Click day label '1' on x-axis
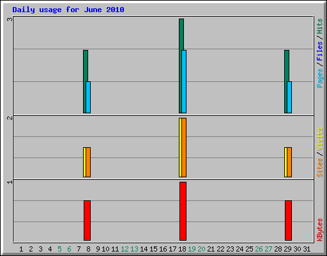The image size is (327, 256). (x=21, y=249)
